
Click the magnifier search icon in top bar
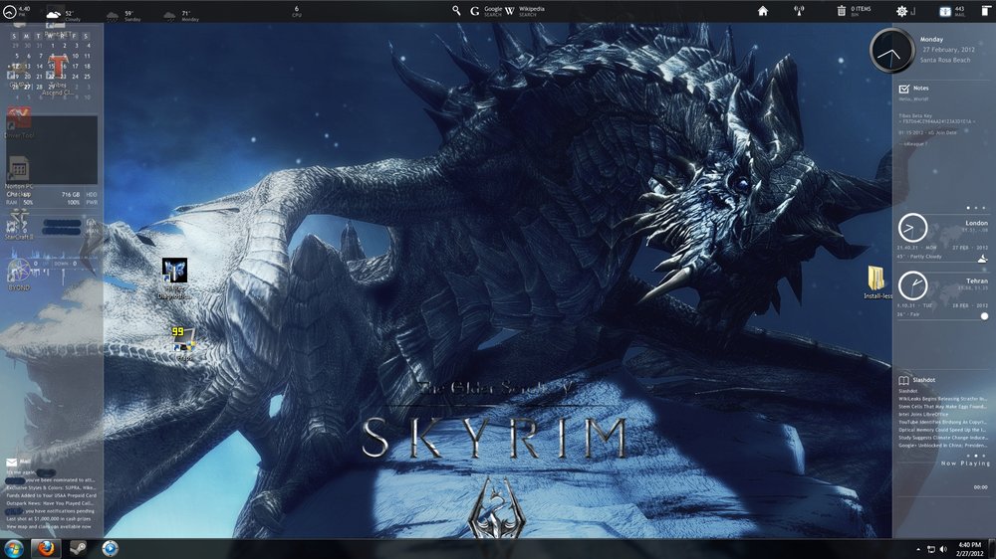[x=456, y=10]
